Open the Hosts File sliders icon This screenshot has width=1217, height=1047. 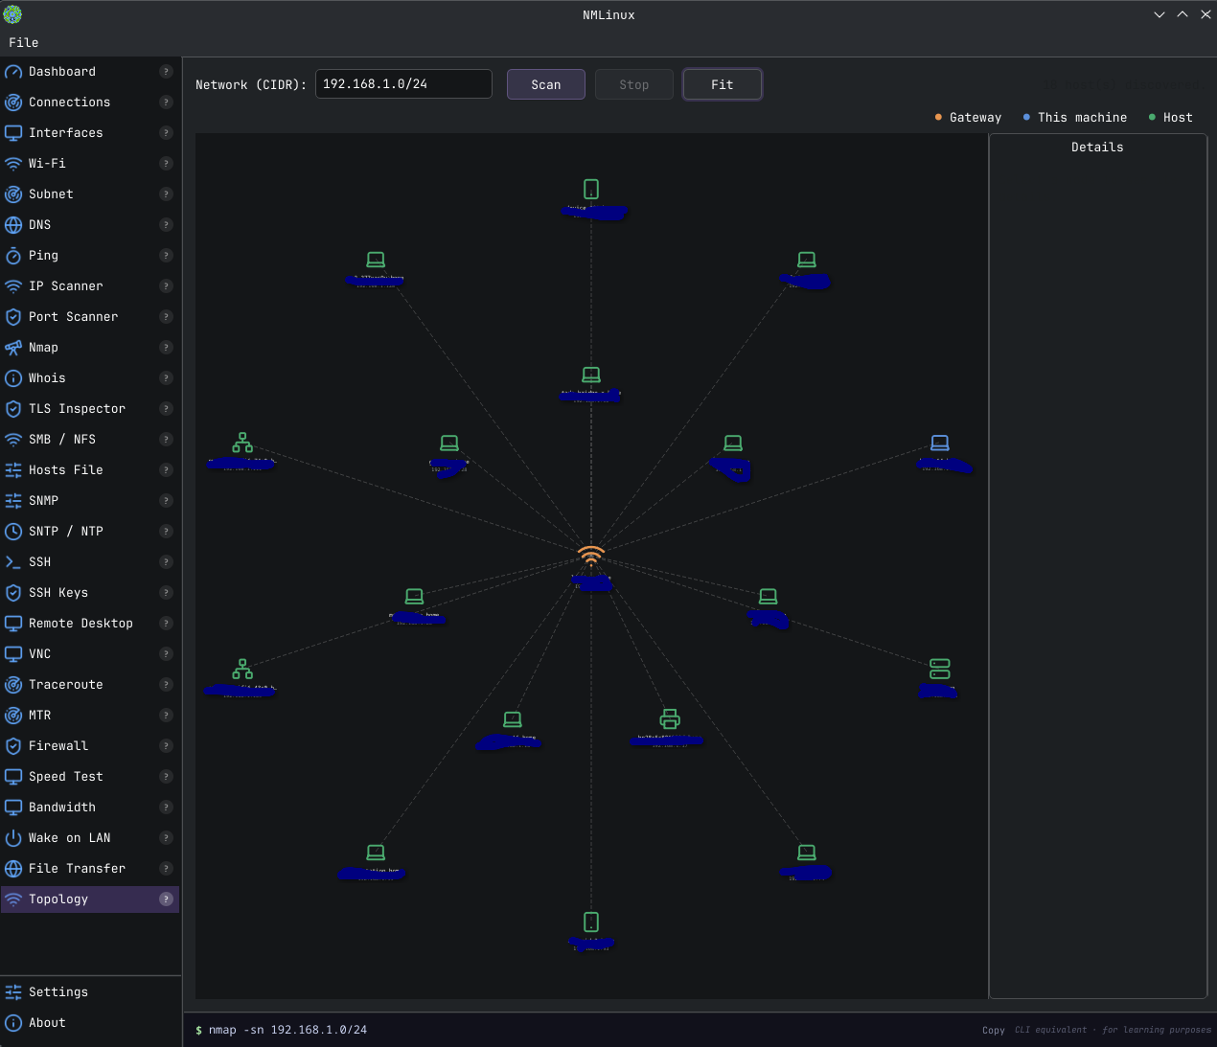pyautogui.click(x=13, y=470)
